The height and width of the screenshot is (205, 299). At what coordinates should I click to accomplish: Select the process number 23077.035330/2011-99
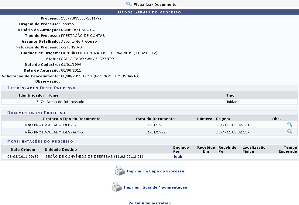[x=81, y=18]
